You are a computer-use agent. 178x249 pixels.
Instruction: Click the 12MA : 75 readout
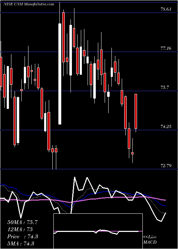click(20, 229)
